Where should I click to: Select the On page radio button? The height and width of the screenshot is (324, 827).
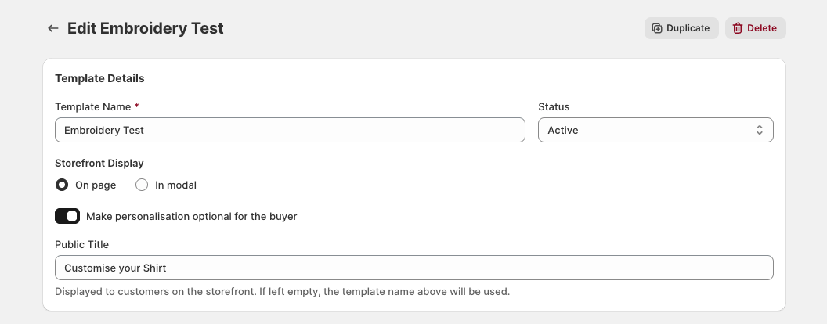(62, 185)
